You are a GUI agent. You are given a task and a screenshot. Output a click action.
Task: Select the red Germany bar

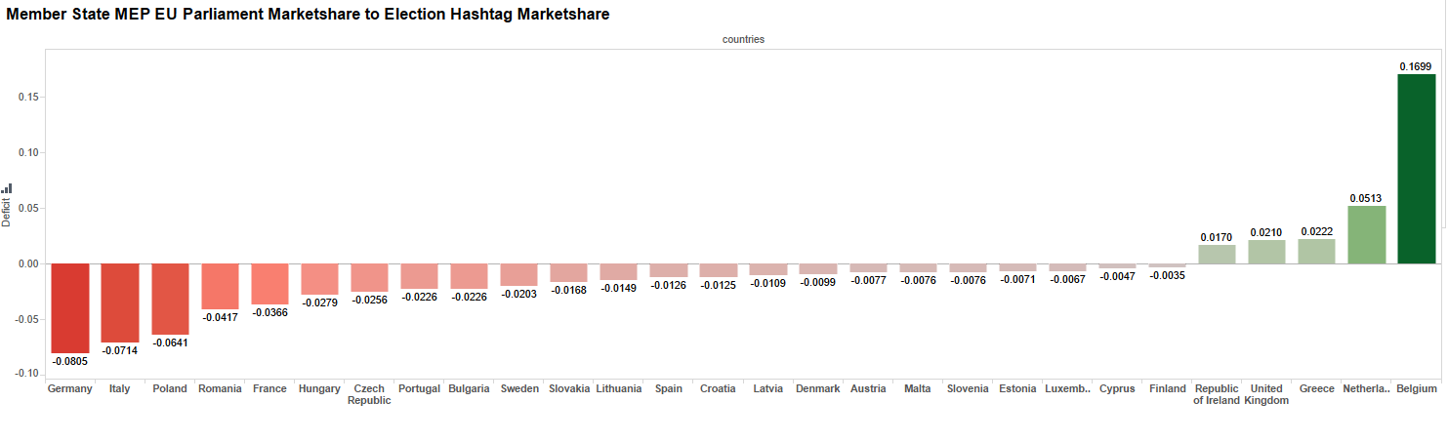click(70, 307)
